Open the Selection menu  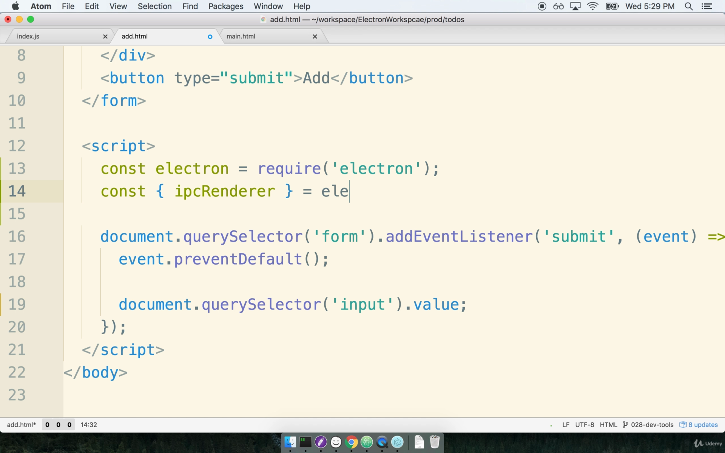[154, 6]
